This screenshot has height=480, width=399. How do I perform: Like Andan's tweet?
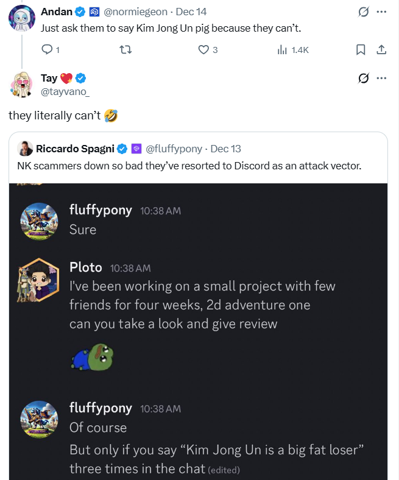point(204,50)
